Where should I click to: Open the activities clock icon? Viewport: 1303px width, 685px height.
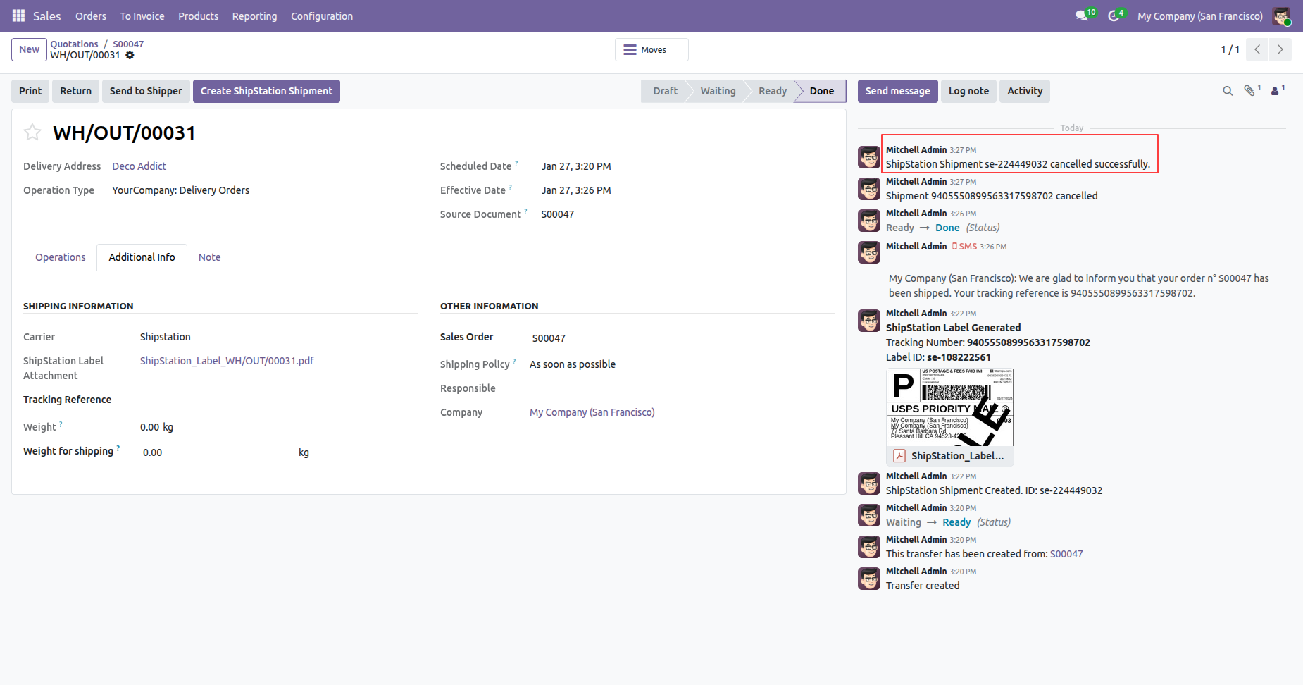(1114, 16)
